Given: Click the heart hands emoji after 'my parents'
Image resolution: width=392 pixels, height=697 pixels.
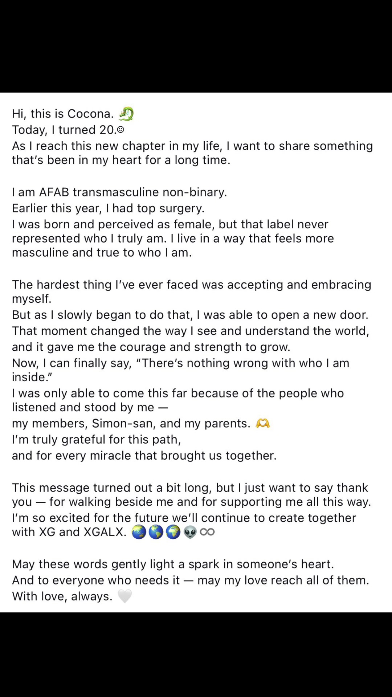Looking at the screenshot, I should click(263, 423).
